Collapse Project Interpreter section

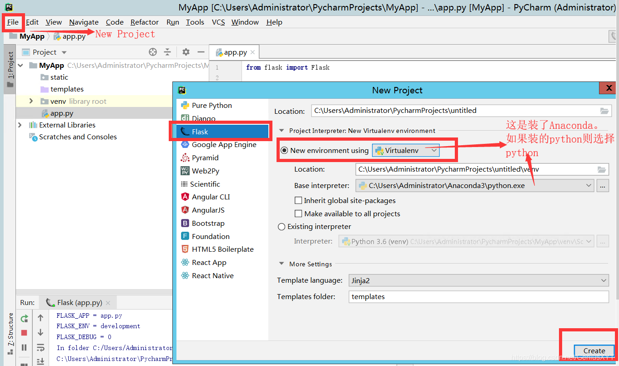(x=282, y=131)
